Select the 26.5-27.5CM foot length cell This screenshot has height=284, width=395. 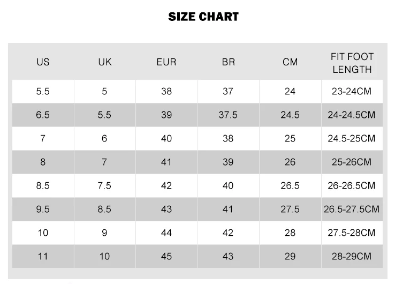point(352,209)
